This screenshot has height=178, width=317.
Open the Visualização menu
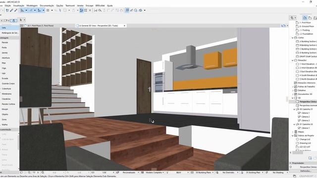pyautogui.click(x=19, y=5)
